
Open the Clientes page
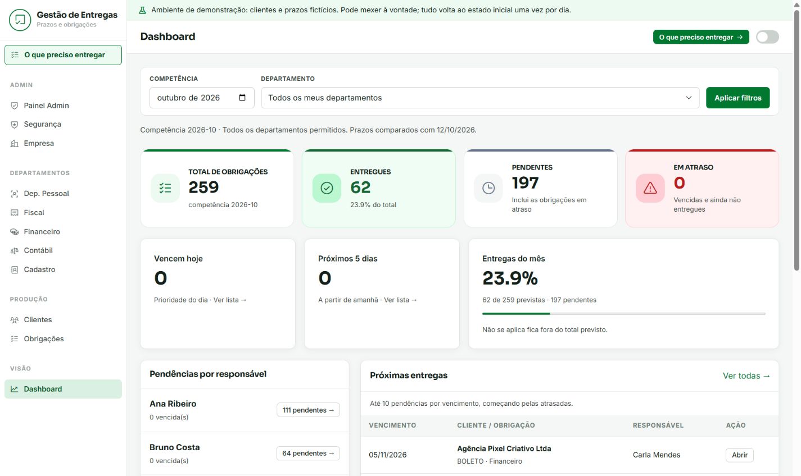63,320
